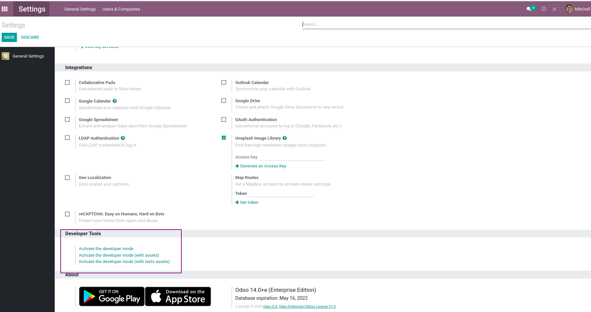Open the activities clock icon

click(544, 9)
